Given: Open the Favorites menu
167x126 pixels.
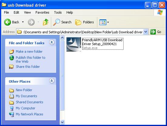Looking at the screenshot, I should 42,12.
